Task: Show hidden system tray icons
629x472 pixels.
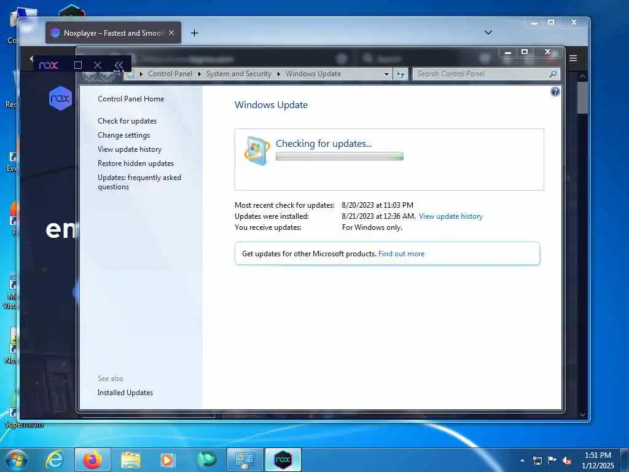Action: 522,460
